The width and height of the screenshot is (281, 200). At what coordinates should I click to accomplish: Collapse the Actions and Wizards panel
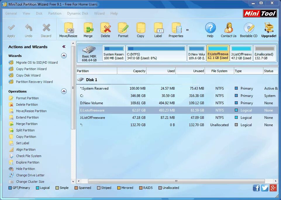coord(64,47)
